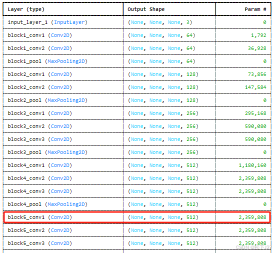Select the block4_pool (MaxPooling2D) layer name
This screenshot has width=274, height=253.
[47, 204]
